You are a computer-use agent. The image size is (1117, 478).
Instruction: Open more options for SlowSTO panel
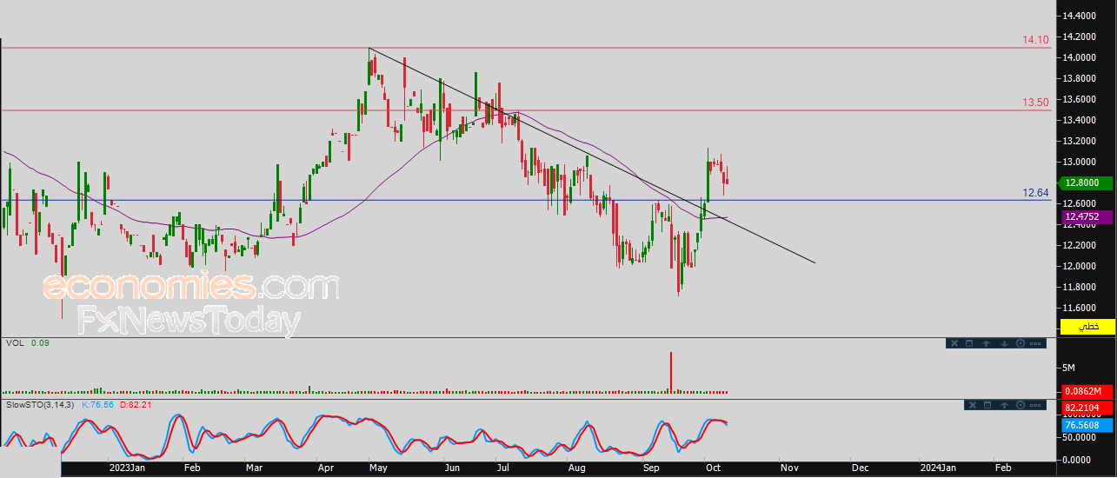1035,405
